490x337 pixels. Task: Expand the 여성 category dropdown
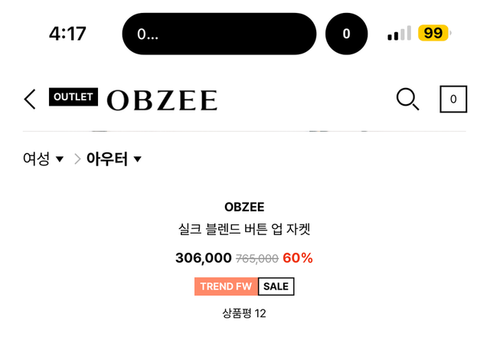[x=43, y=159]
